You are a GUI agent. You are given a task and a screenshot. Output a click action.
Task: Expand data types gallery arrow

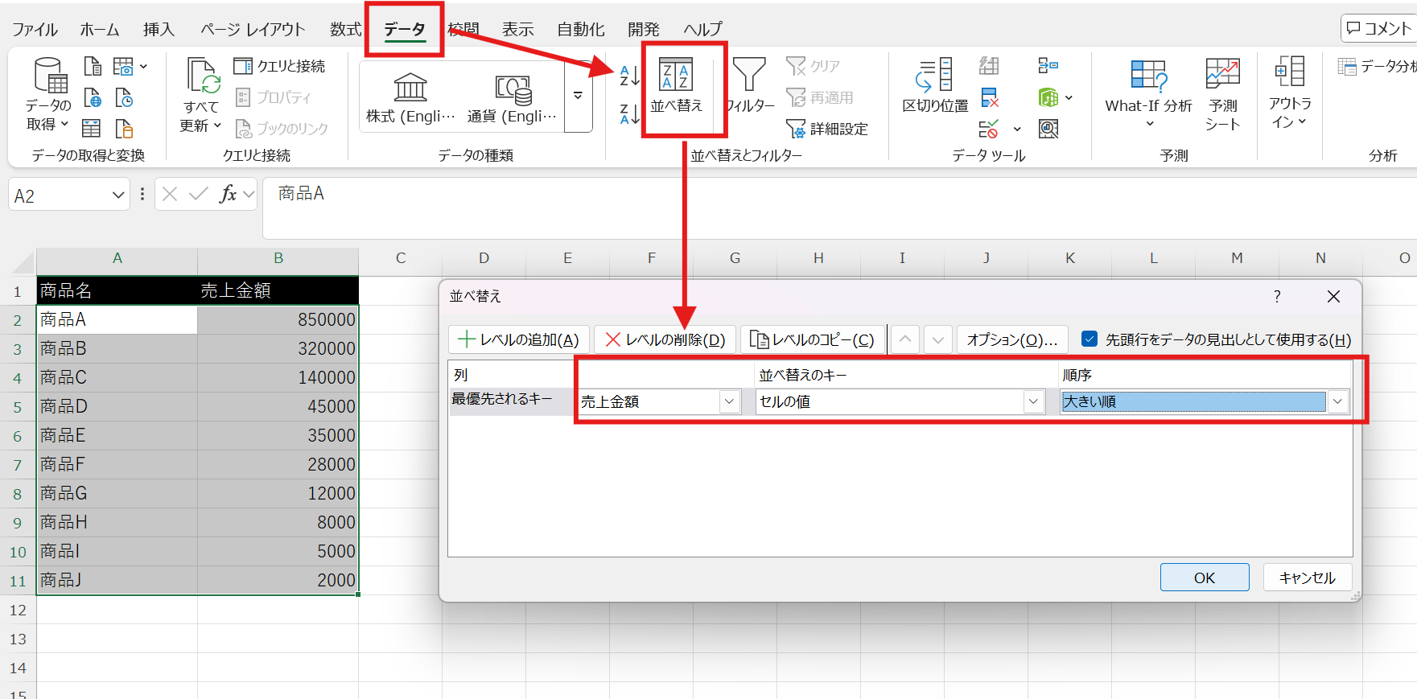[x=578, y=96]
